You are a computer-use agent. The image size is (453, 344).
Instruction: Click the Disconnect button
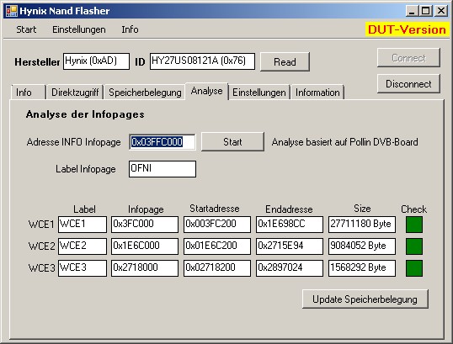point(408,84)
